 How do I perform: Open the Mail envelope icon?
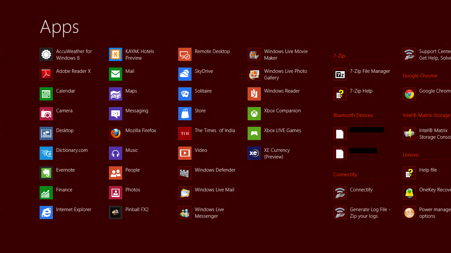[116, 74]
